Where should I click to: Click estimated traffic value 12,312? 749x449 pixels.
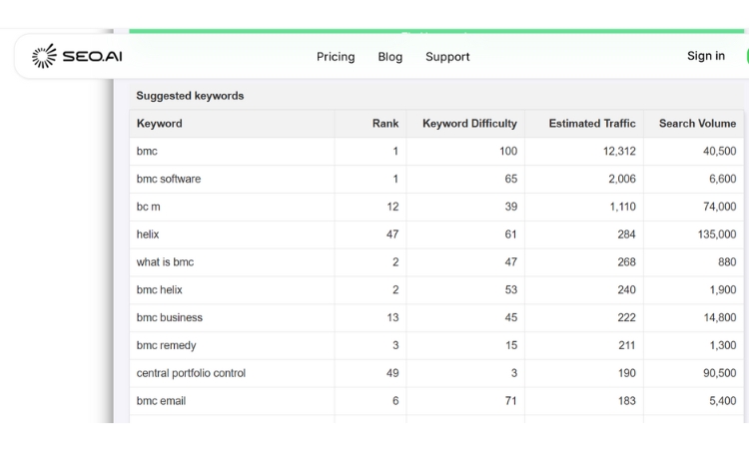point(619,152)
